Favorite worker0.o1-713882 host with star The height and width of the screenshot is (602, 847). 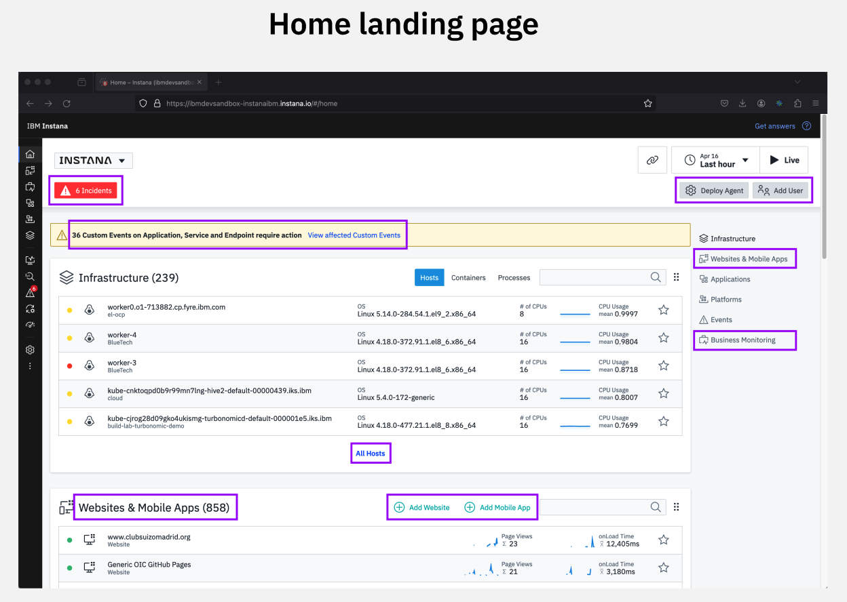tap(664, 310)
